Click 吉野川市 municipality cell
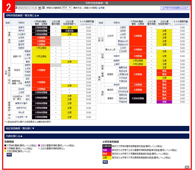195x170 pixels. (17, 57)
